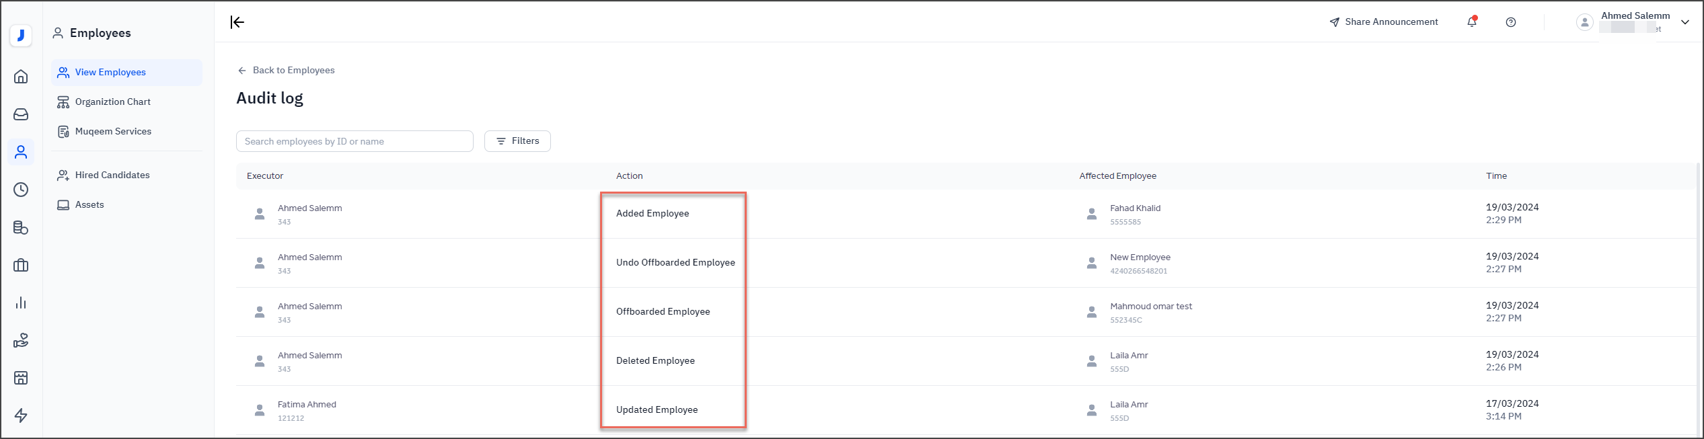Focus the search employees input field
This screenshot has width=1704, height=439.
355,142
